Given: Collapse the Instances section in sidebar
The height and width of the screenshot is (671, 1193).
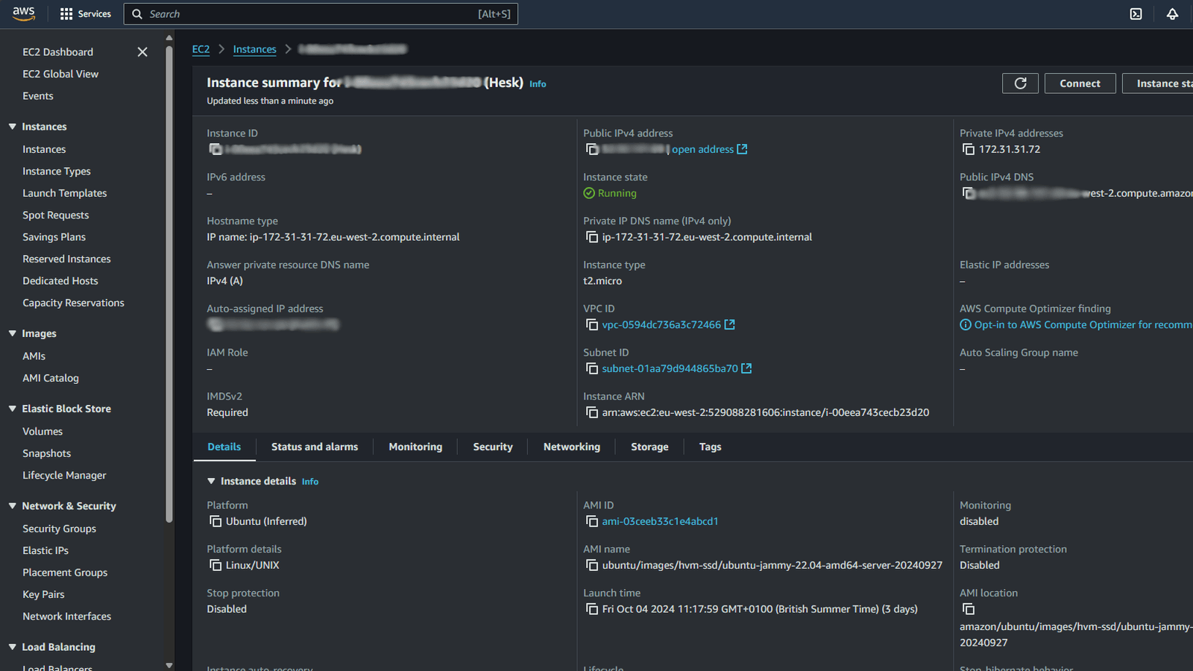Looking at the screenshot, I should [x=12, y=126].
